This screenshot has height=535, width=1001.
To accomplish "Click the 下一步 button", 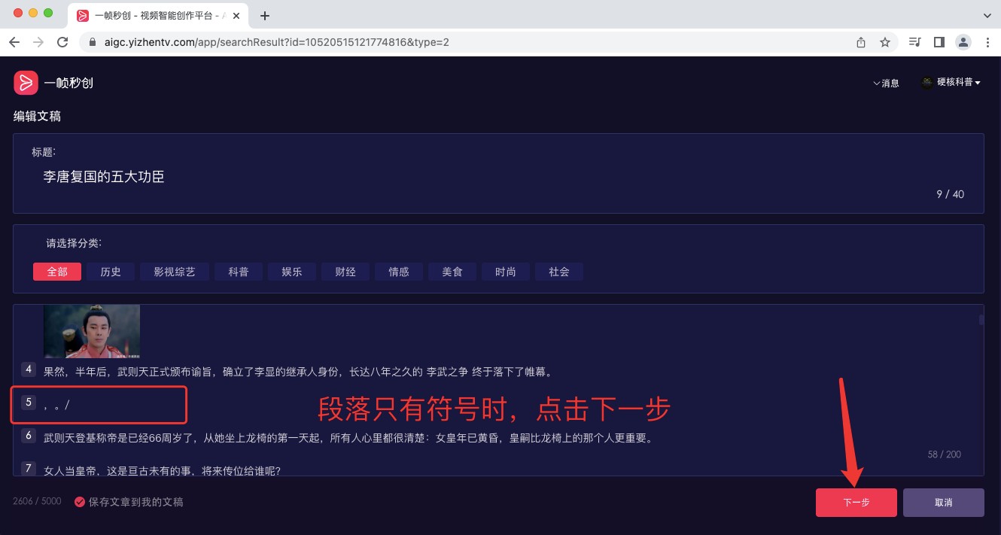I will 856,503.
